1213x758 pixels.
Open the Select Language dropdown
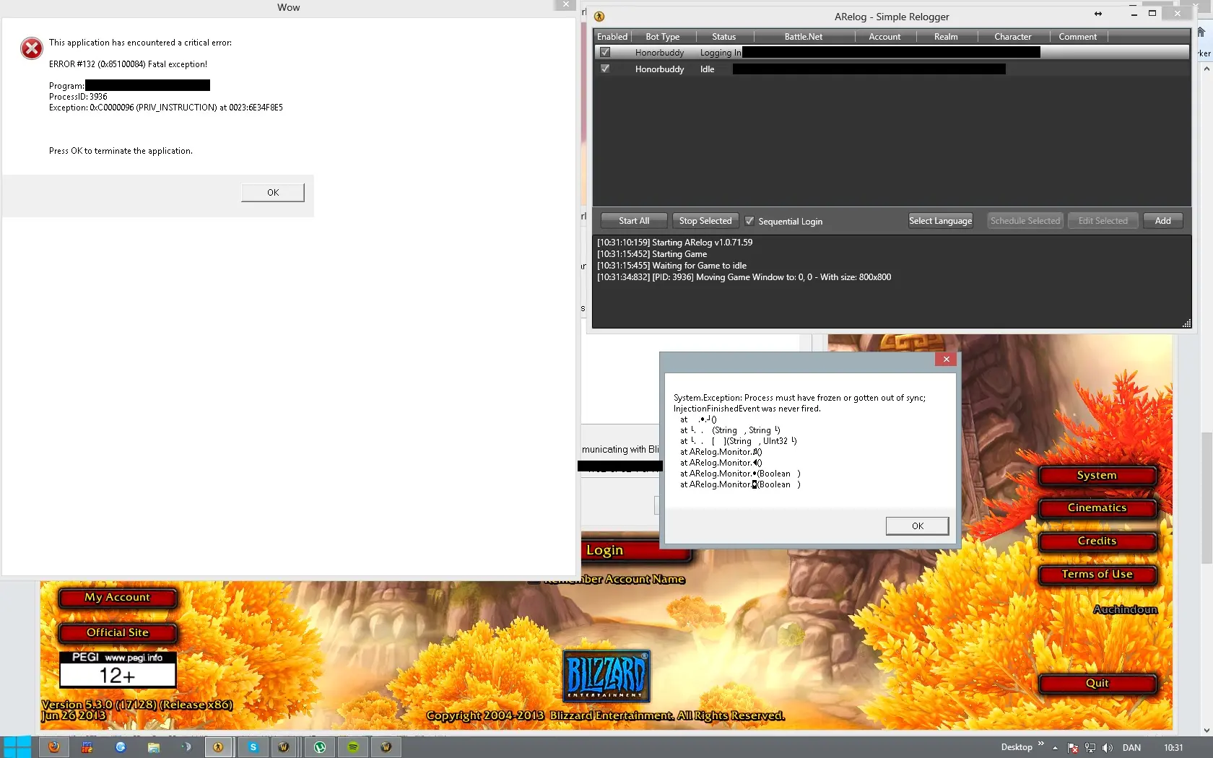[x=940, y=221]
